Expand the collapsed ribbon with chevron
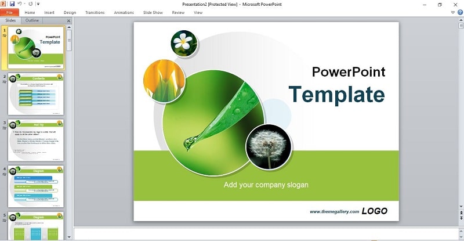This screenshot has height=241, width=464. tap(453, 12)
